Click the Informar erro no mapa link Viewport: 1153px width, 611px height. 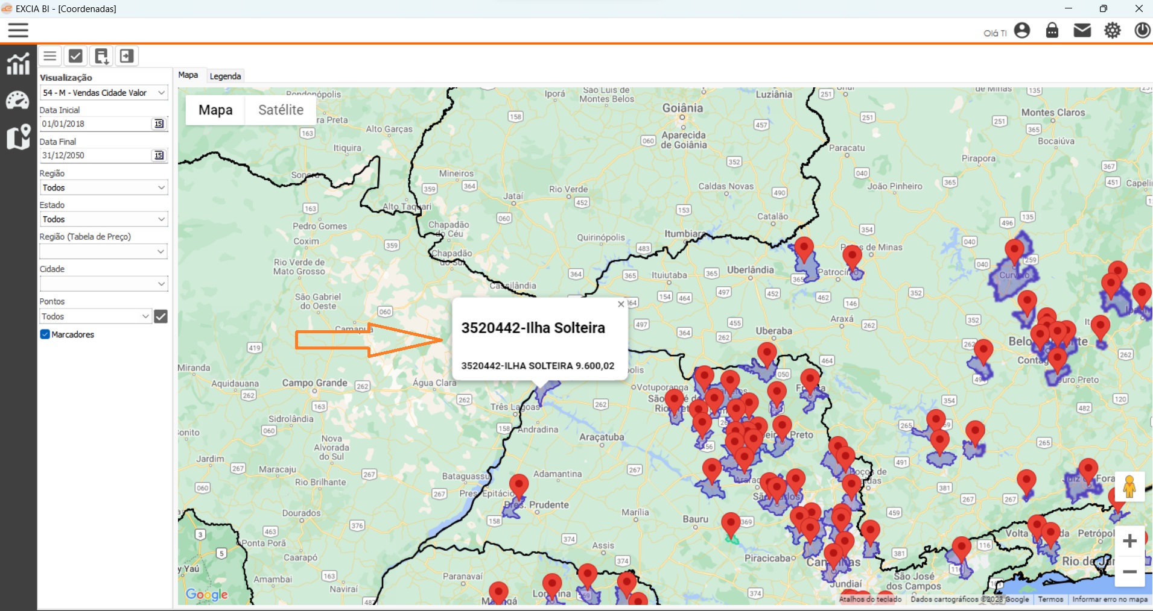pos(1110,600)
